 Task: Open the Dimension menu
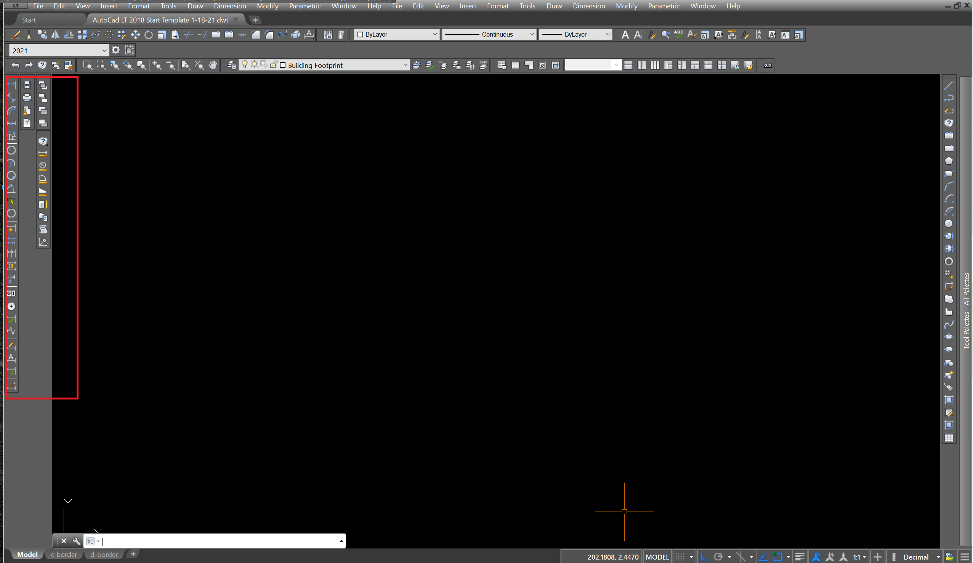[x=230, y=6]
